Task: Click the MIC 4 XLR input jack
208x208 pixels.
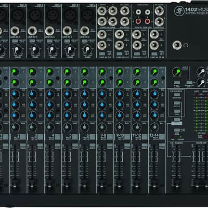Action: [x=53, y=15]
